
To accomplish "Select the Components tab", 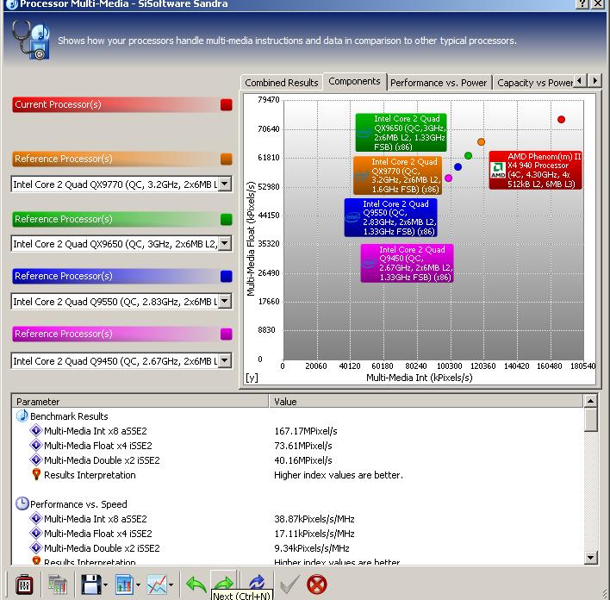I will click(354, 81).
